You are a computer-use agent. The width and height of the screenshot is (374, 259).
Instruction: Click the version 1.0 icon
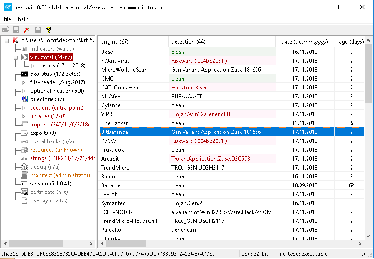[24, 184]
